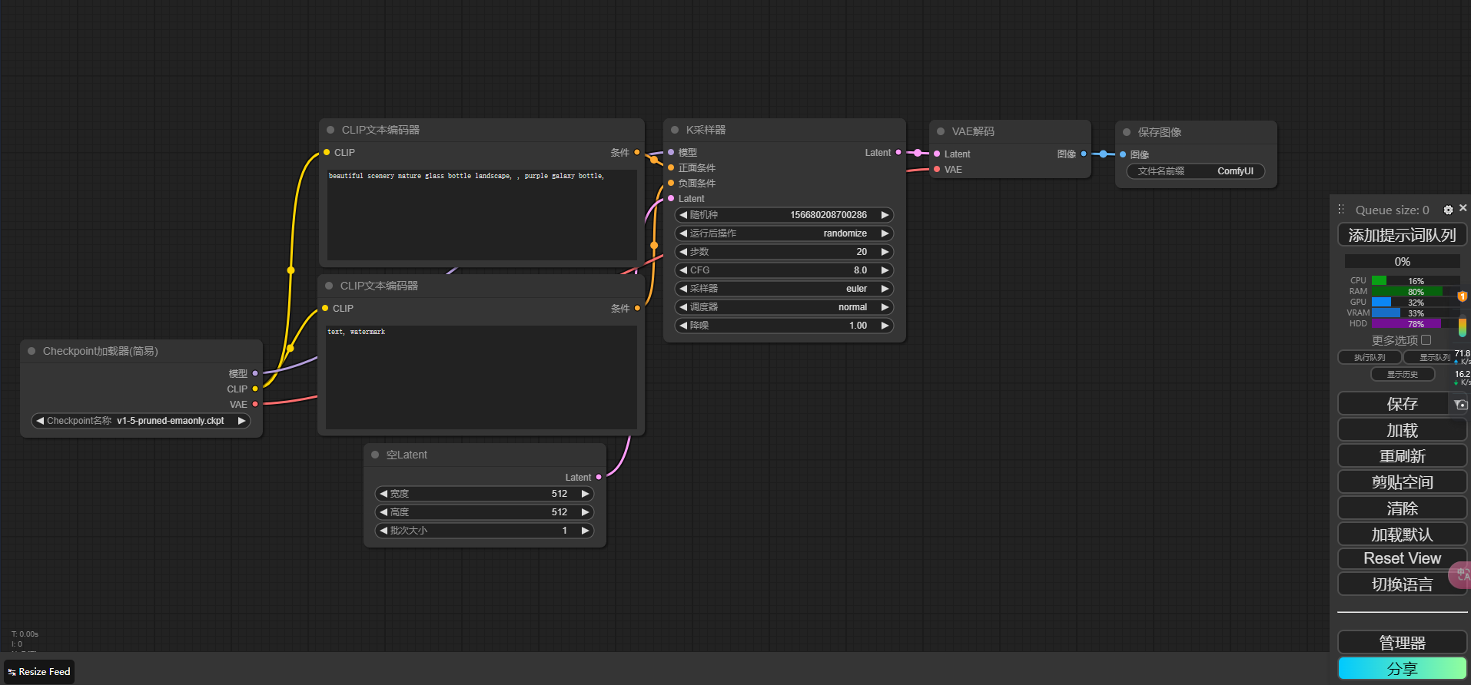Open the 管理器 menu button

tap(1402, 642)
